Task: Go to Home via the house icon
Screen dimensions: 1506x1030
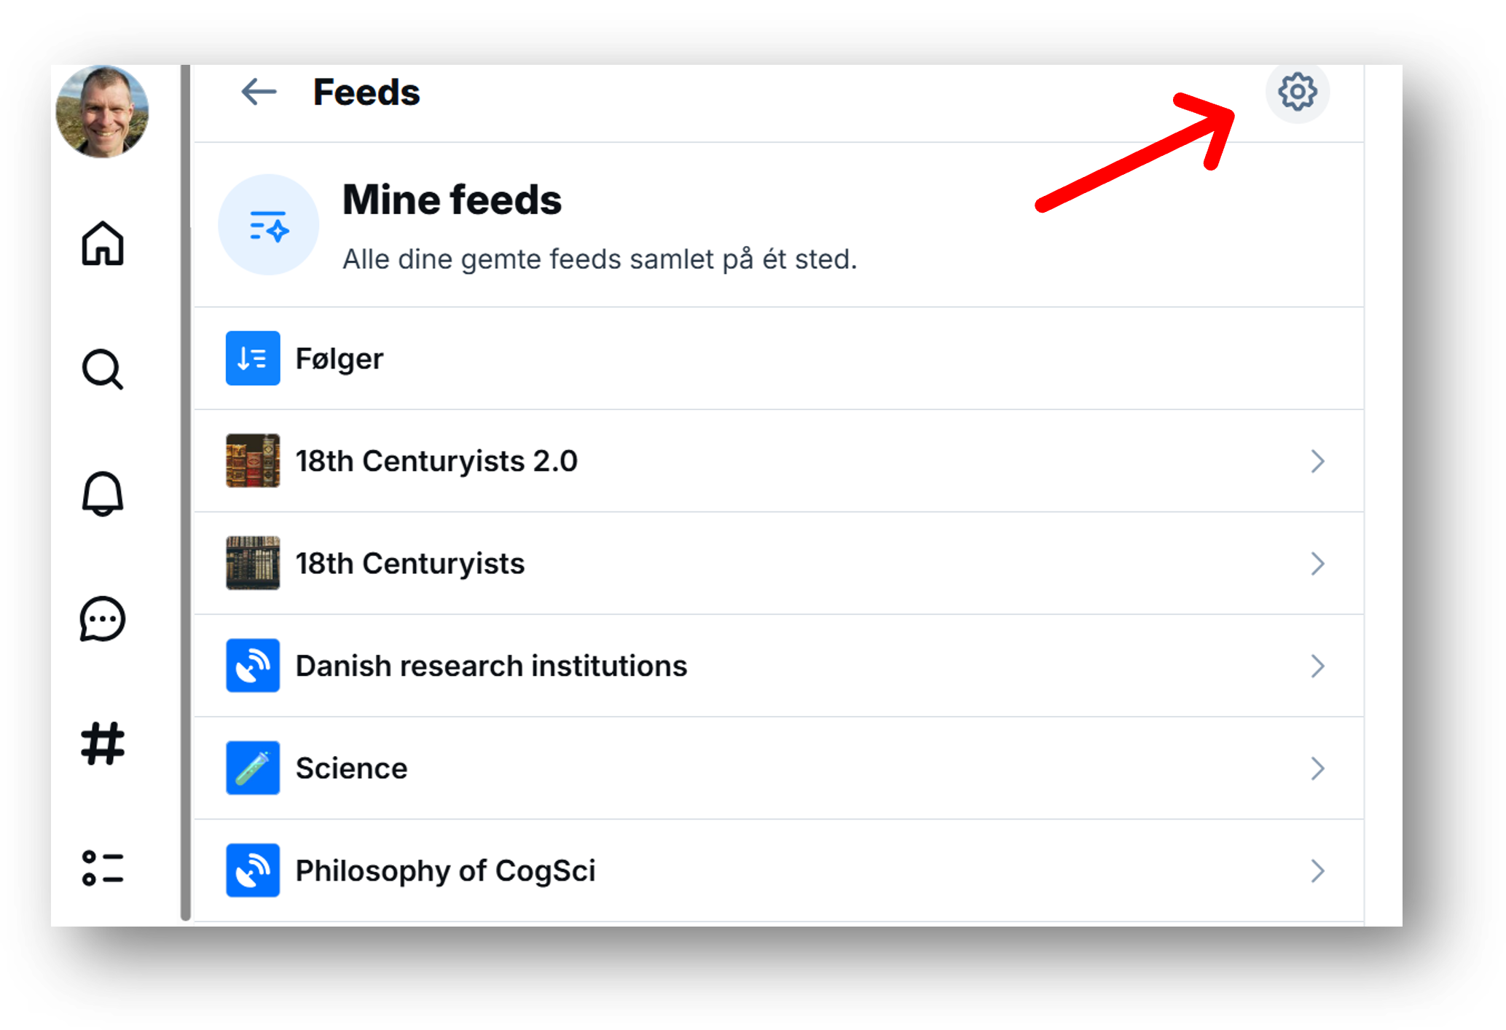Action: pos(103,243)
